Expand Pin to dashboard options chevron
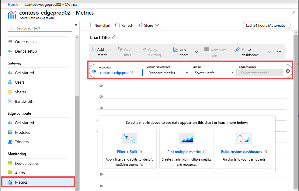Screen dimensions: 299x191 click(x=269, y=52)
